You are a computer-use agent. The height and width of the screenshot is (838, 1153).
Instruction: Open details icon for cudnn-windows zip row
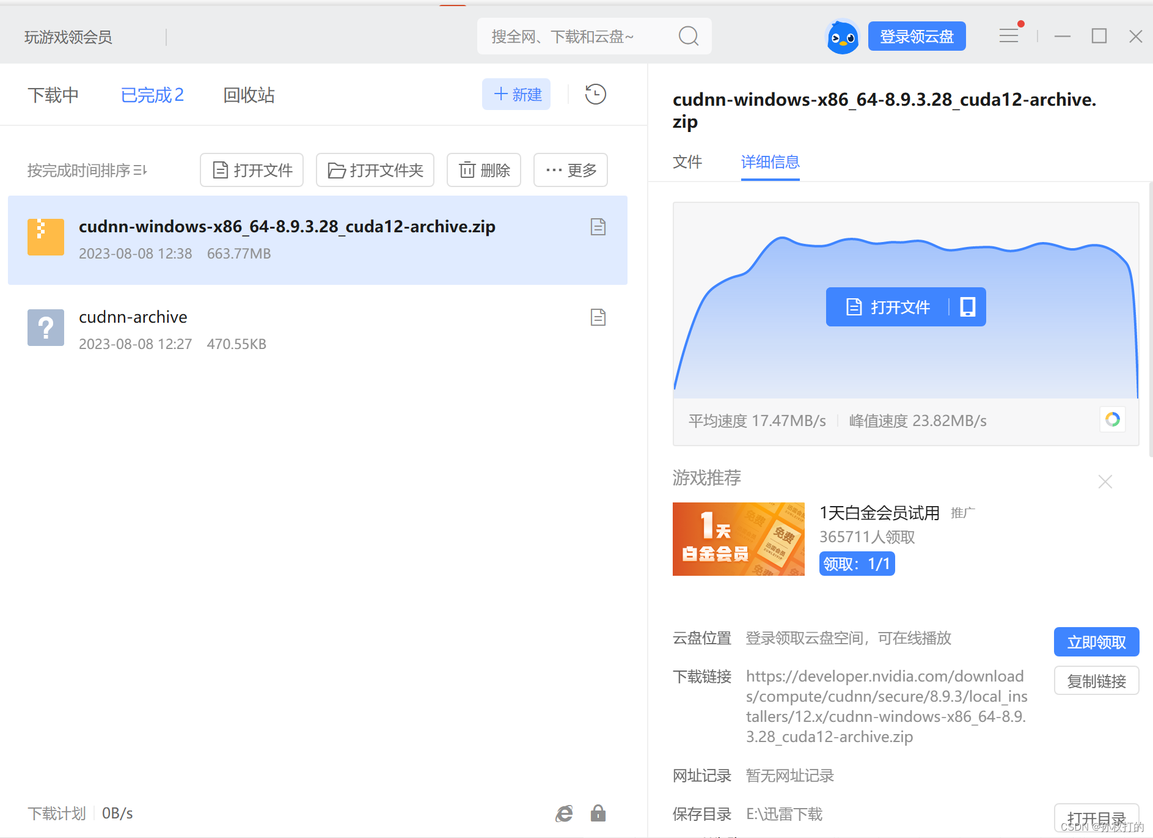tap(598, 227)
